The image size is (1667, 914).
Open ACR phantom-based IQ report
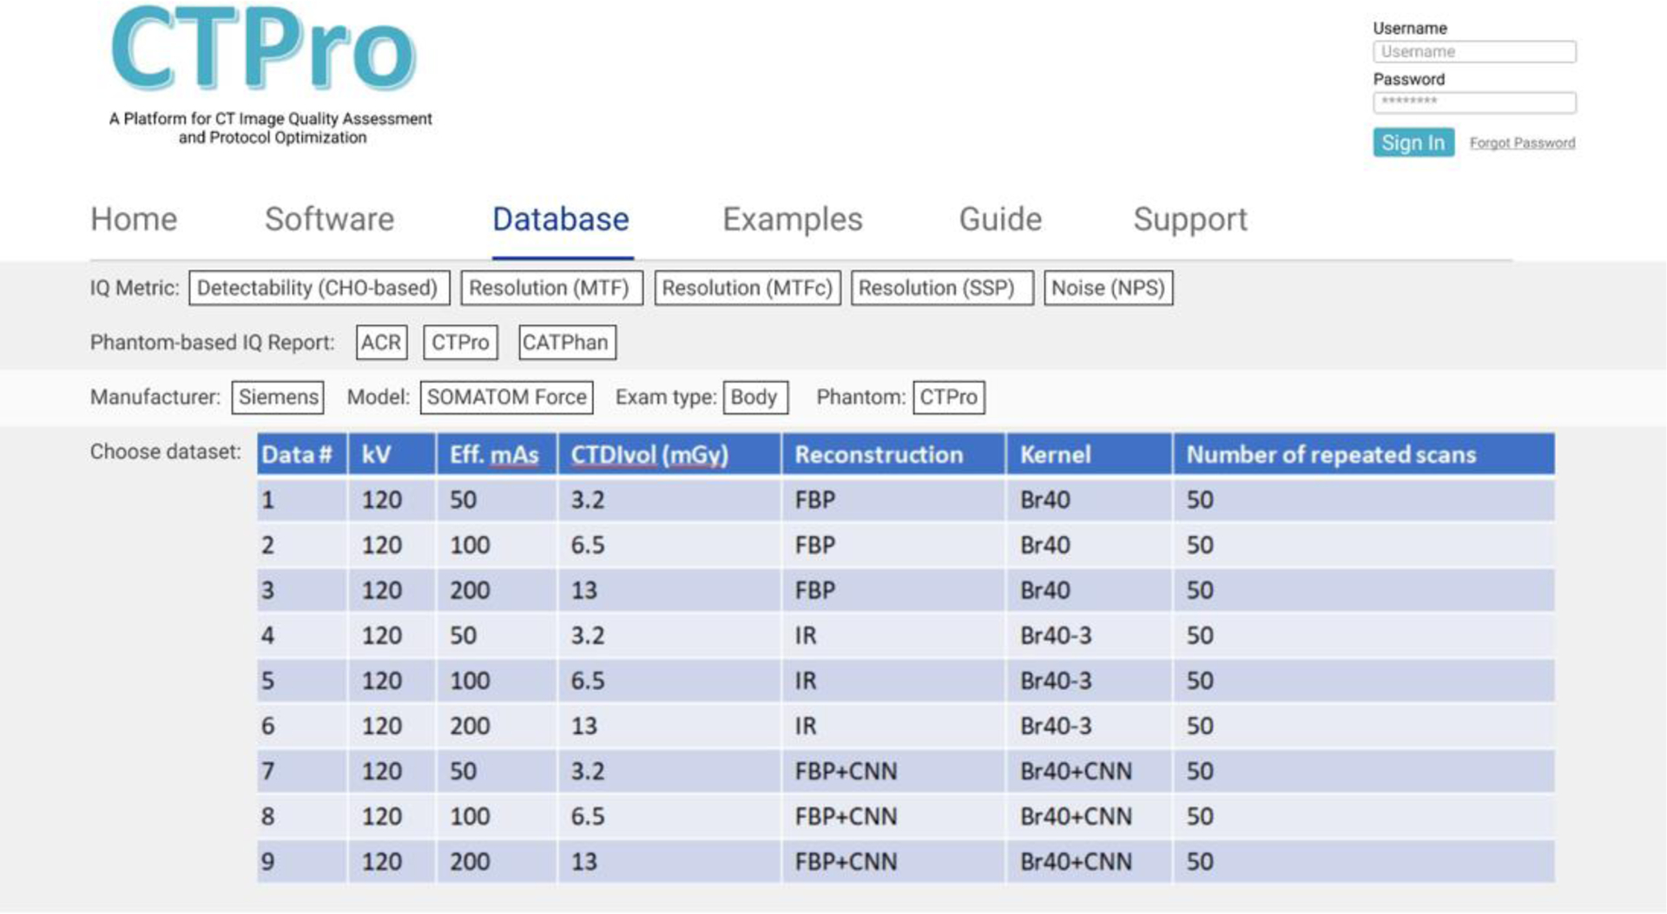click(x=381, y=342)
